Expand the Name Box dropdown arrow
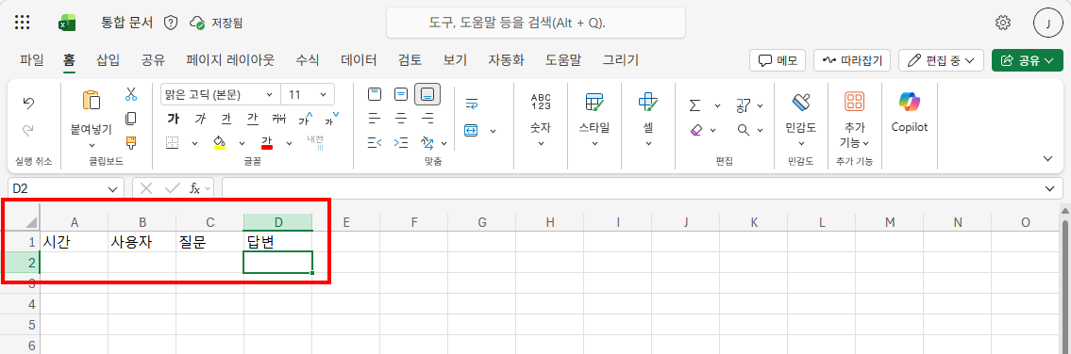The image size is (1071, 354). [112, 189]
